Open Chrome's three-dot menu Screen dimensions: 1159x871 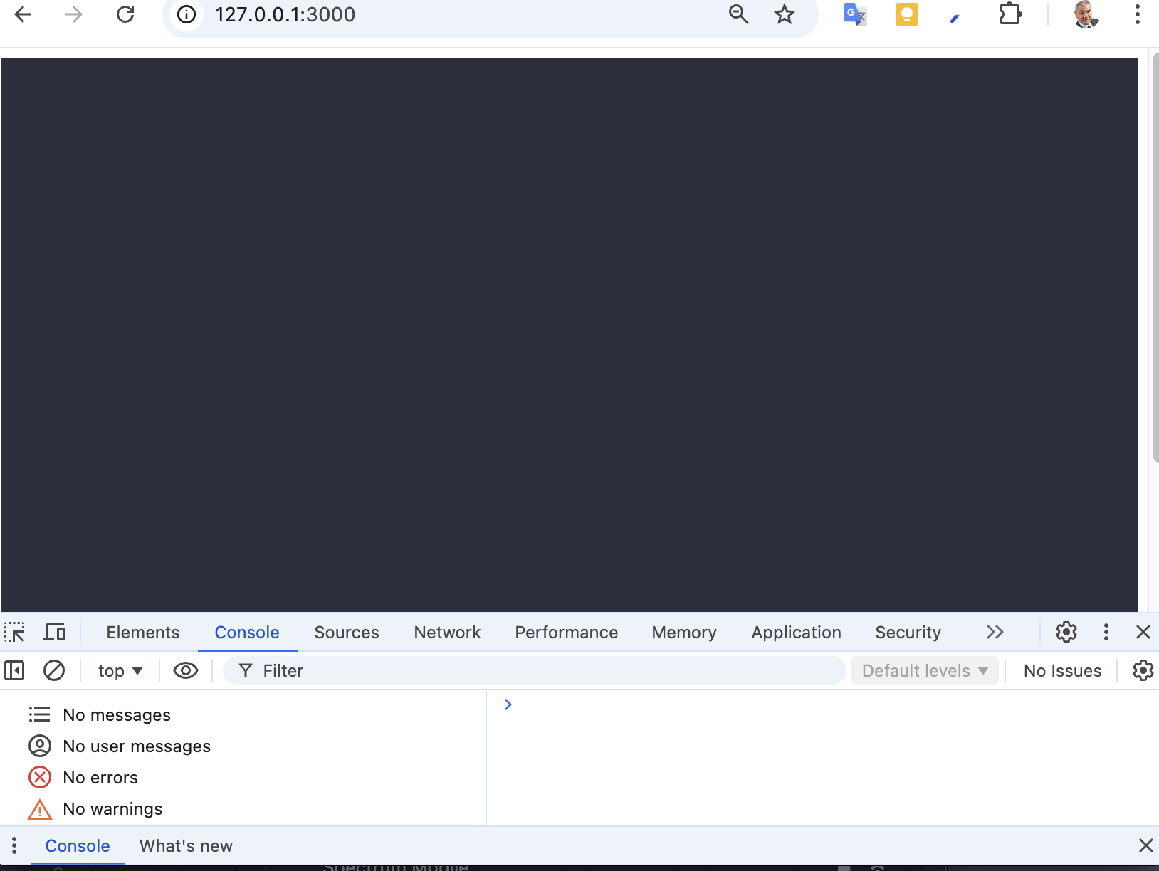[x=1138, y=14]
